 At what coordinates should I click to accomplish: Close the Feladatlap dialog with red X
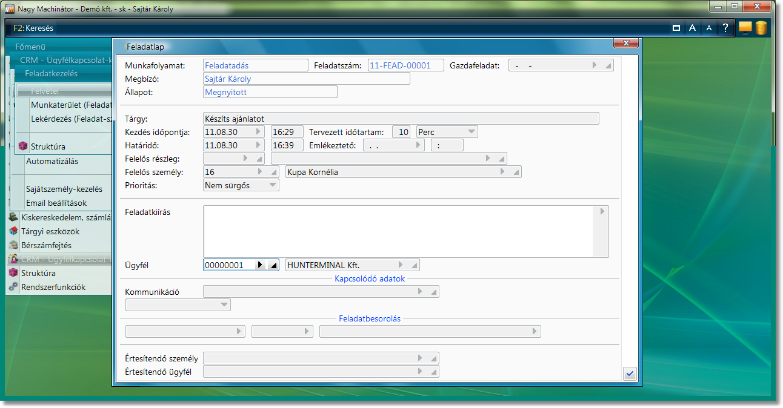pos(626,43)
